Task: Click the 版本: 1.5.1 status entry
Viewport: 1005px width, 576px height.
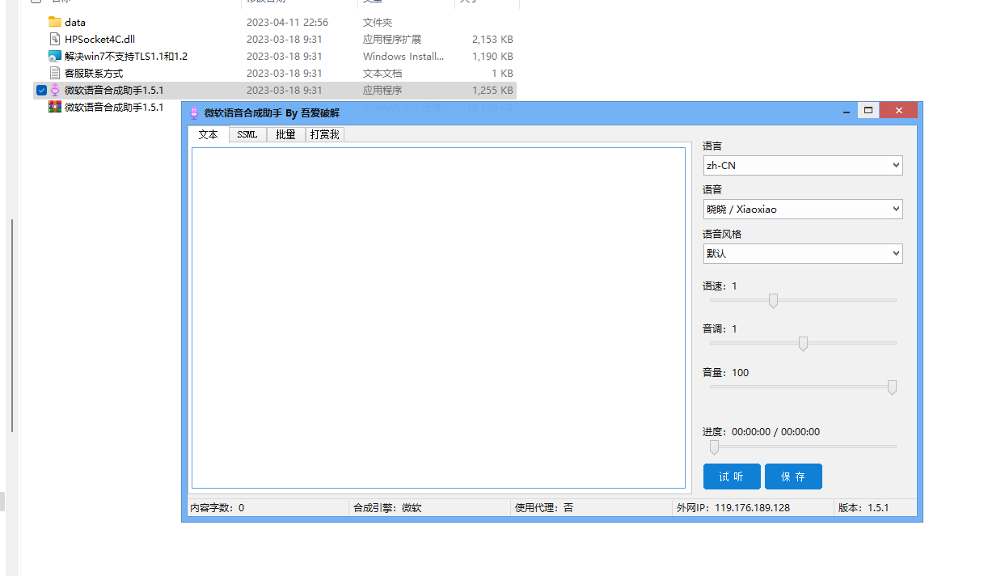Action: click(x=864, y=508)
